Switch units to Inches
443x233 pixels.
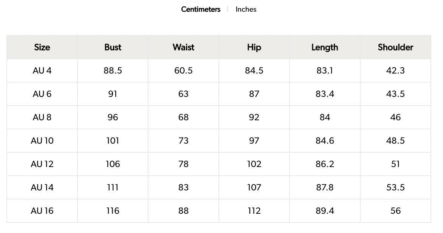246,9
